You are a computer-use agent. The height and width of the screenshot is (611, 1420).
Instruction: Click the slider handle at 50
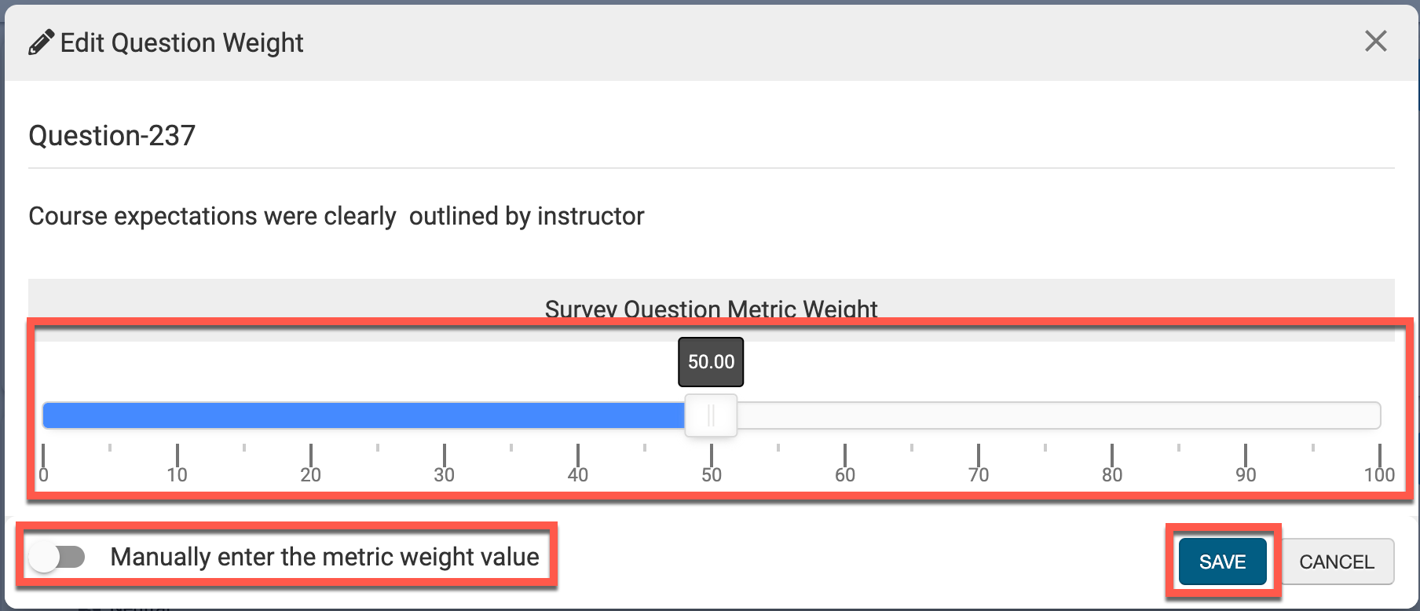click(711, 415)
